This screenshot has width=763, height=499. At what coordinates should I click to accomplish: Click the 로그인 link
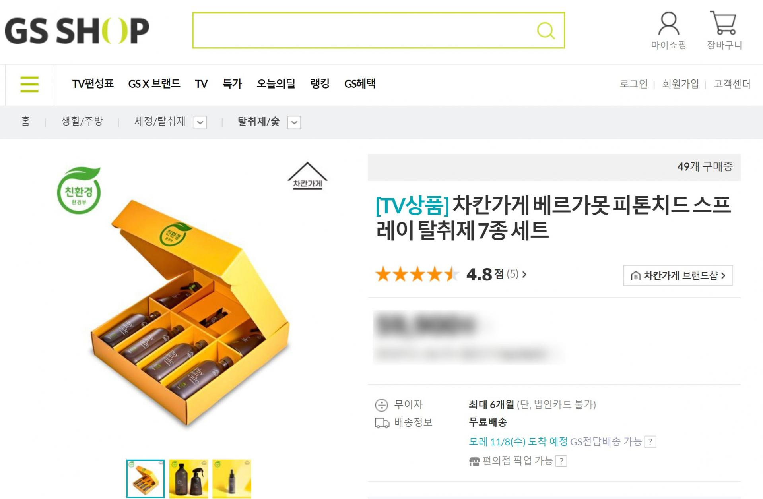[x=633, y=84]
